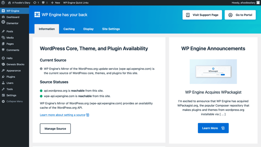Click the WPackagist announcement thumbnail
Image resolution: width=261 pixels, height=147 pixels.
213,72
